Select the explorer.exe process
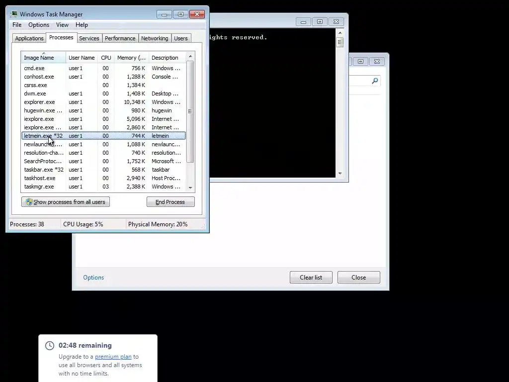Image resolution: width=509 pixels, height=382 pixels. (x=103, y=102)
